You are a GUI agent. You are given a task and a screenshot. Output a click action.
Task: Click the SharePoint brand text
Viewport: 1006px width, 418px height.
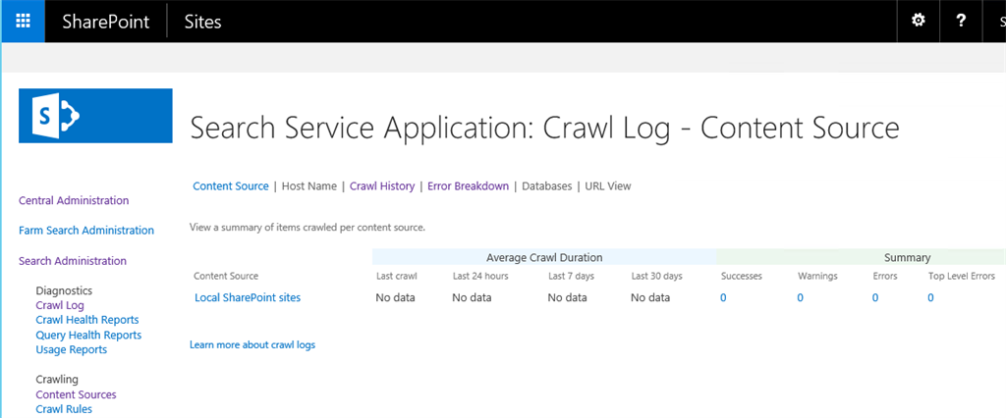click(x=105, y=22)
